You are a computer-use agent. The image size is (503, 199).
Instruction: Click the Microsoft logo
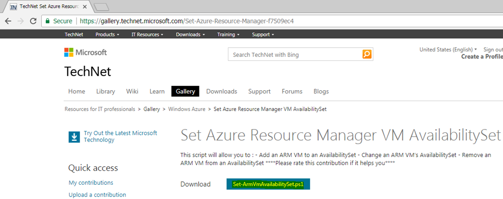point(85,52)
